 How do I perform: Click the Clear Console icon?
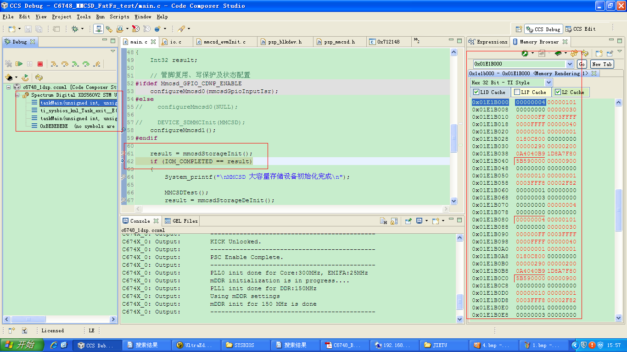(383, 221)
